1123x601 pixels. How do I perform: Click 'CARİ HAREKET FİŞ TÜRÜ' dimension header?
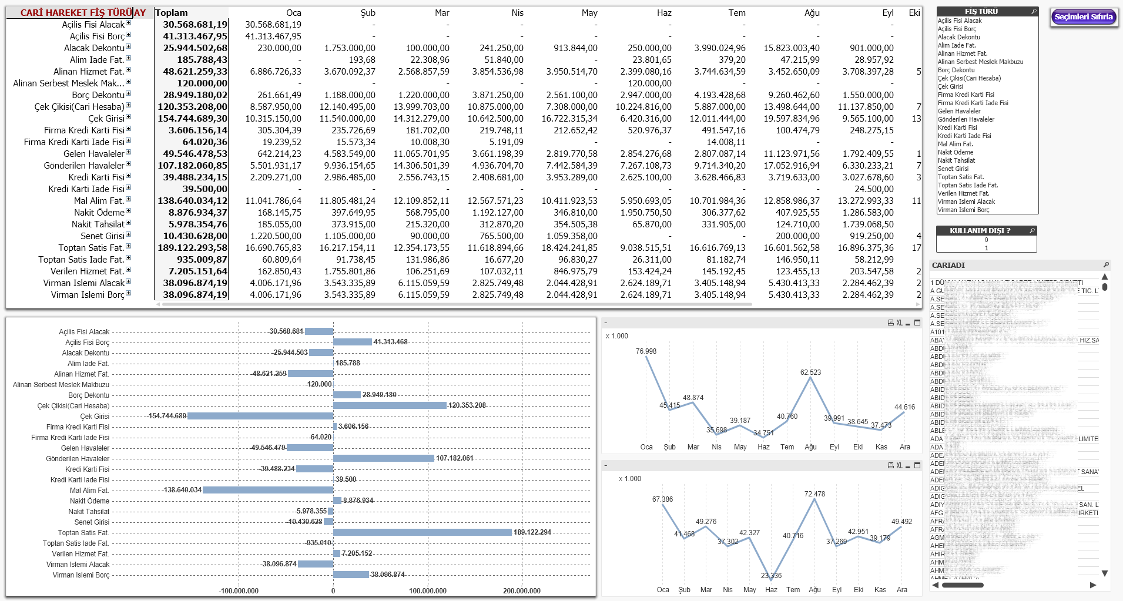tap(76, 13)
